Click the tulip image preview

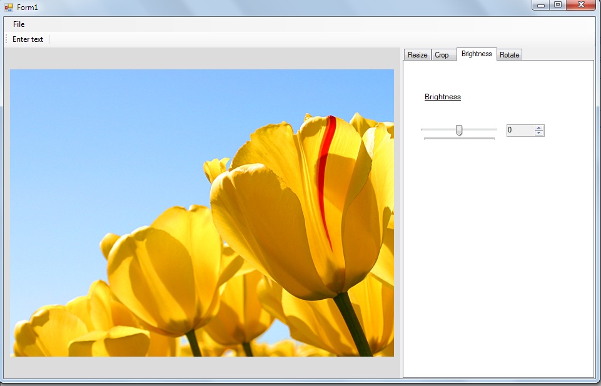pos(202,213)
